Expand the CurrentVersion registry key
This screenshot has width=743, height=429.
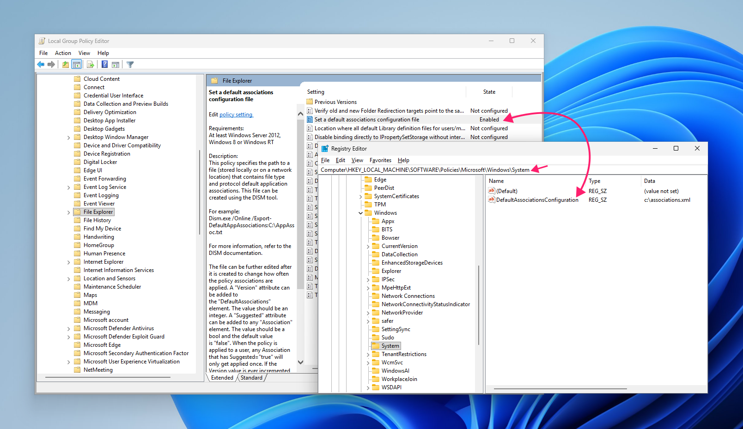point(368,246)
